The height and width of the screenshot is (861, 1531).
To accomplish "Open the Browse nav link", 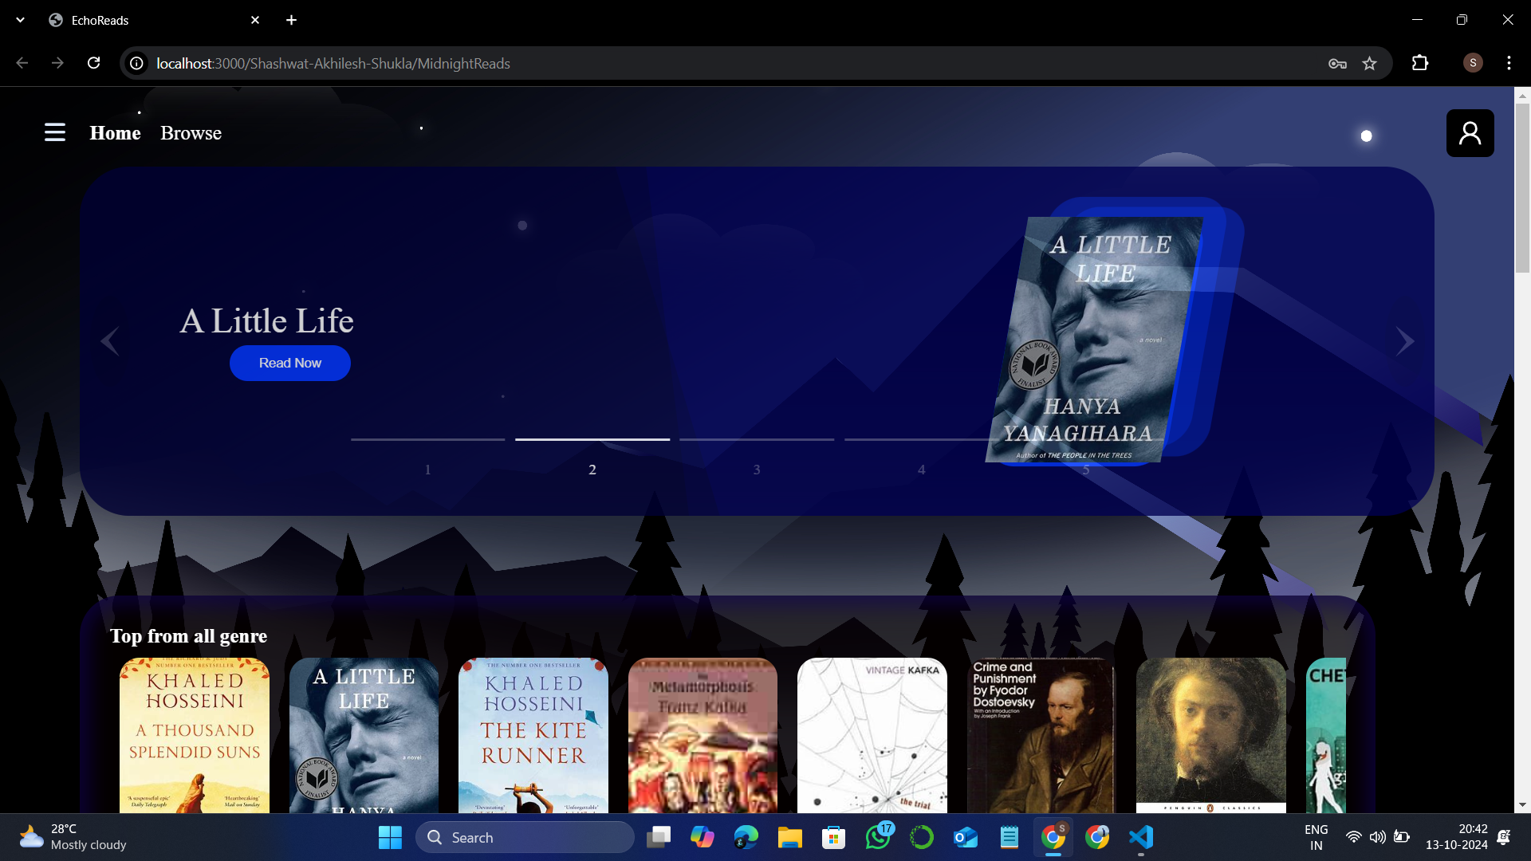I will (191, 133).
